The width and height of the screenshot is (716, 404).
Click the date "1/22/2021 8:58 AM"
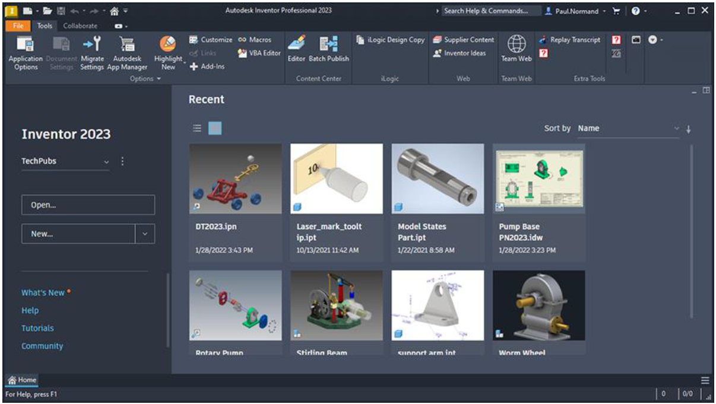[426, 250]
